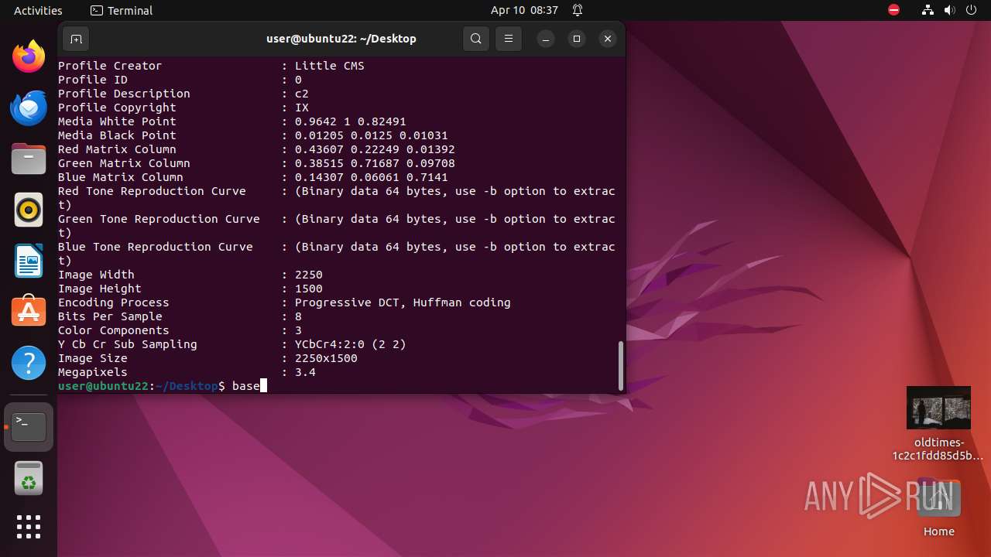
Task: Click the 'Image Height' value 1500
Action: (x=309, y=289)
